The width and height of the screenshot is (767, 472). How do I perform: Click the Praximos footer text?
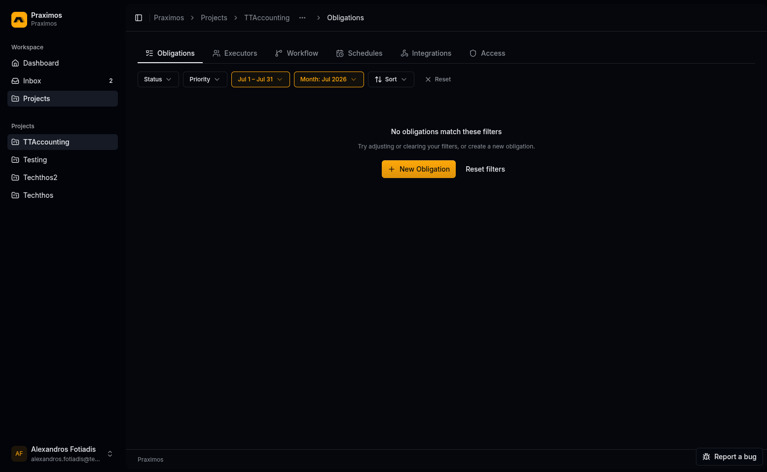pyautogui.click(x=150, y=460)
